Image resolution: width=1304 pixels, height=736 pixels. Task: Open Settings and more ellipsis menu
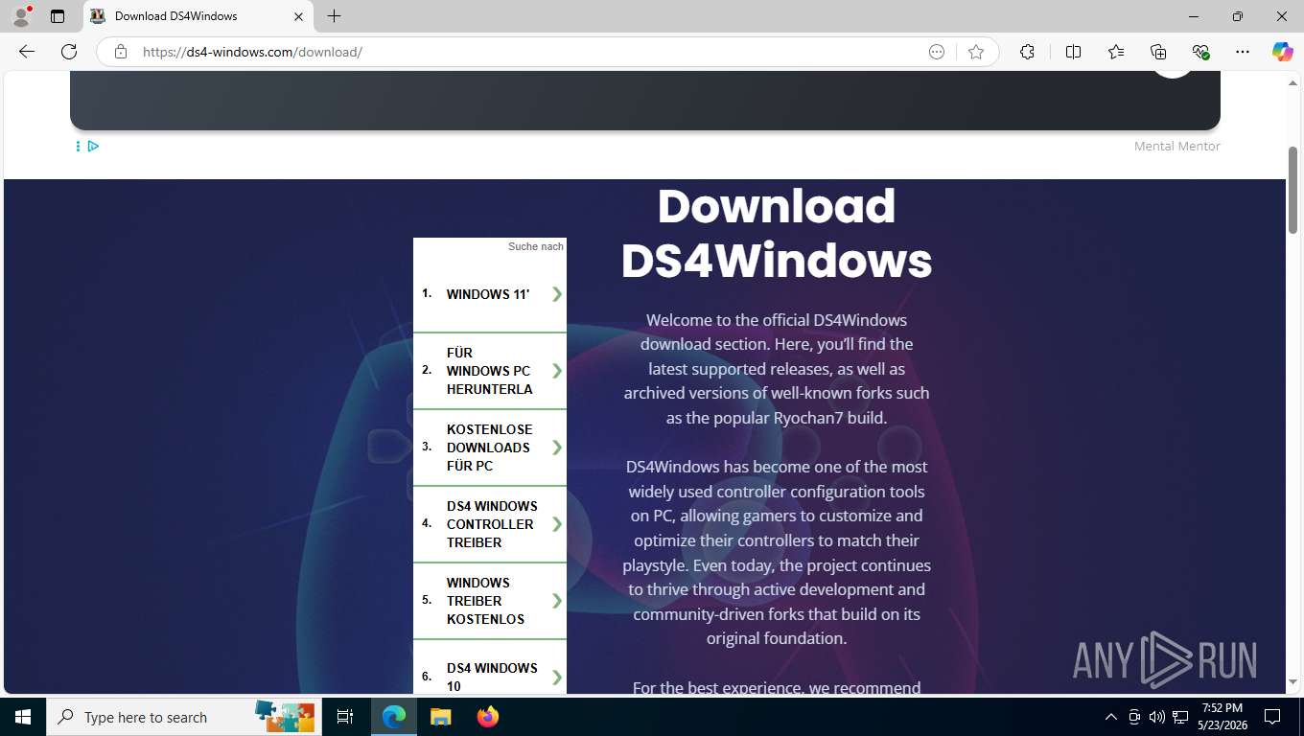(1243, 52)
